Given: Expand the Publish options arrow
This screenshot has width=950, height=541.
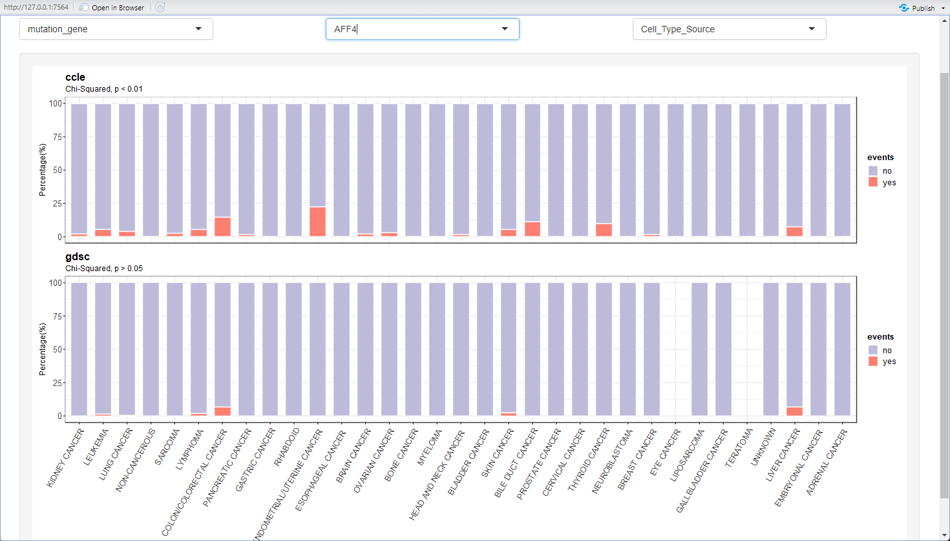Looking at the screenshot, I should 944,8.
